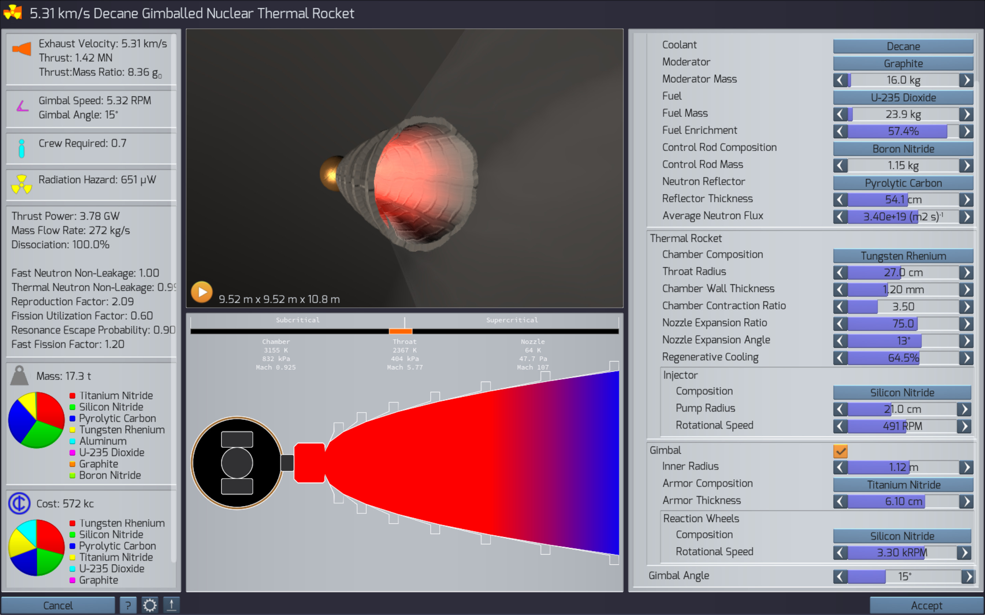
Task: Open the settings gear at bottom left
Action: point(150,605)
